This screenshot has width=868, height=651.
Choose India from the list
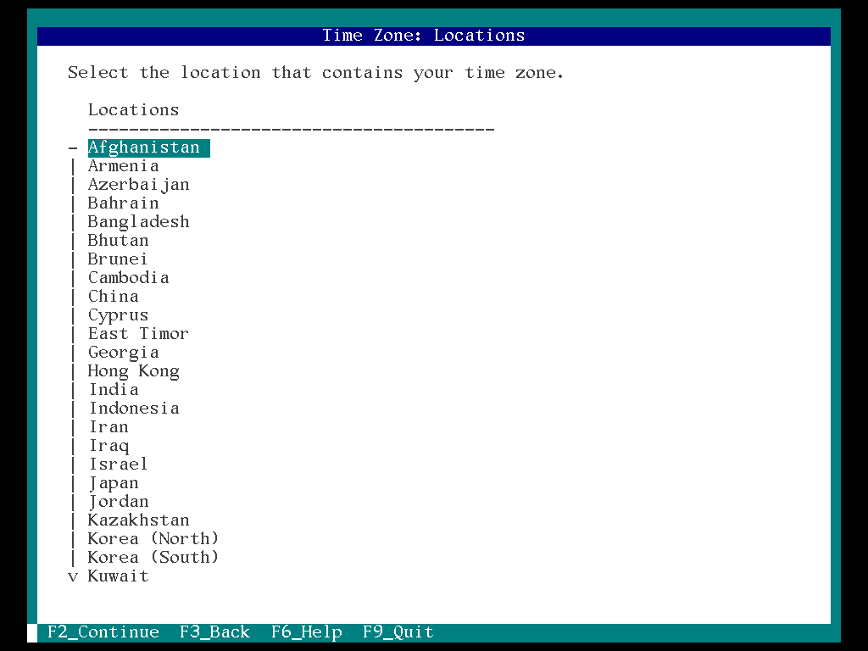[x=114, y=390]
